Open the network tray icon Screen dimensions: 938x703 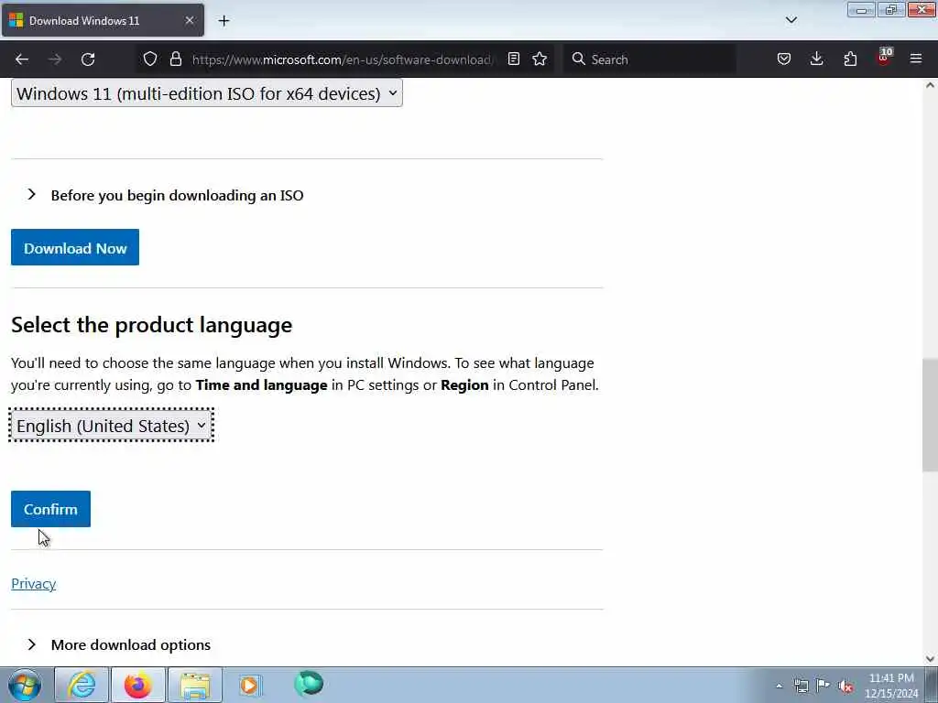801,686
